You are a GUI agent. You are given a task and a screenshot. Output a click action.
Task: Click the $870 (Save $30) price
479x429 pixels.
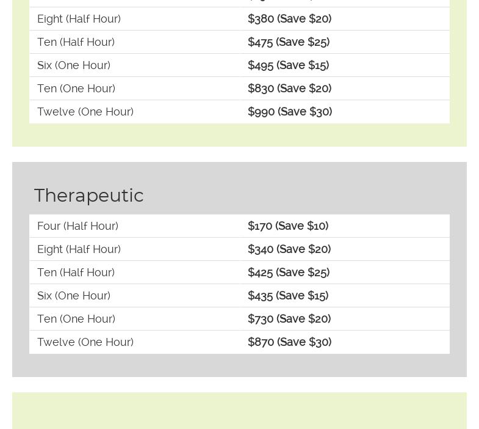[289, 342]
